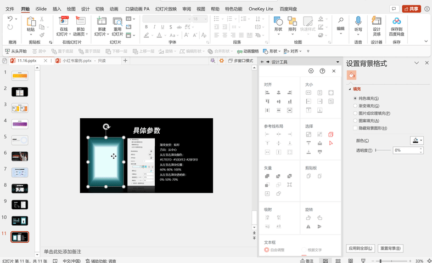Open the 口袋动画 PA tab

(137, 9)
